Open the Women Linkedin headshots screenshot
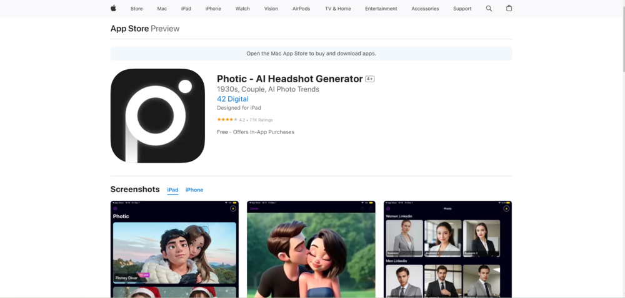 447,249
